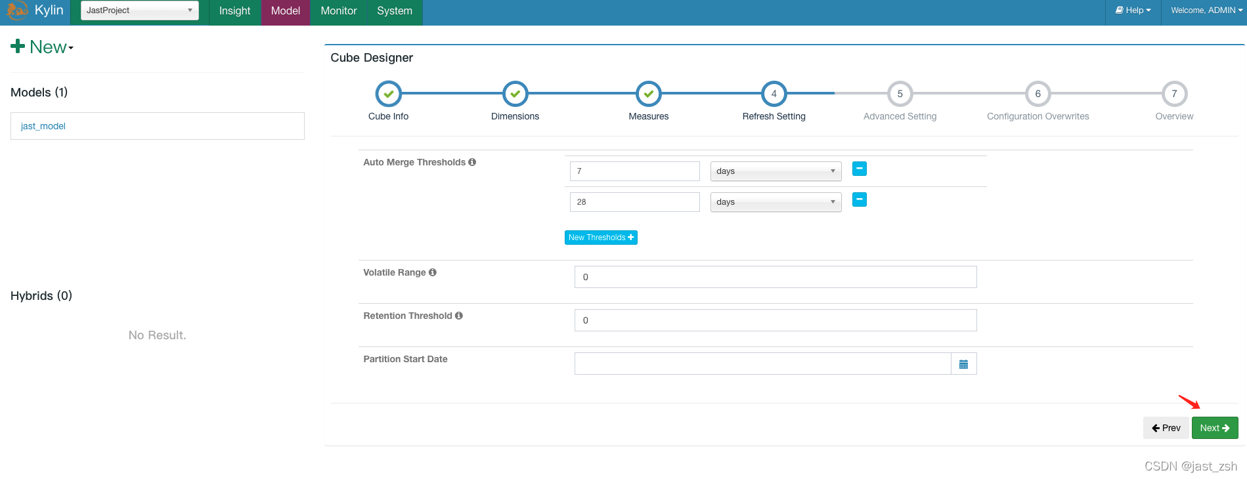Open the New creation dropdown
1247x479 pixels.
point(42,47)
